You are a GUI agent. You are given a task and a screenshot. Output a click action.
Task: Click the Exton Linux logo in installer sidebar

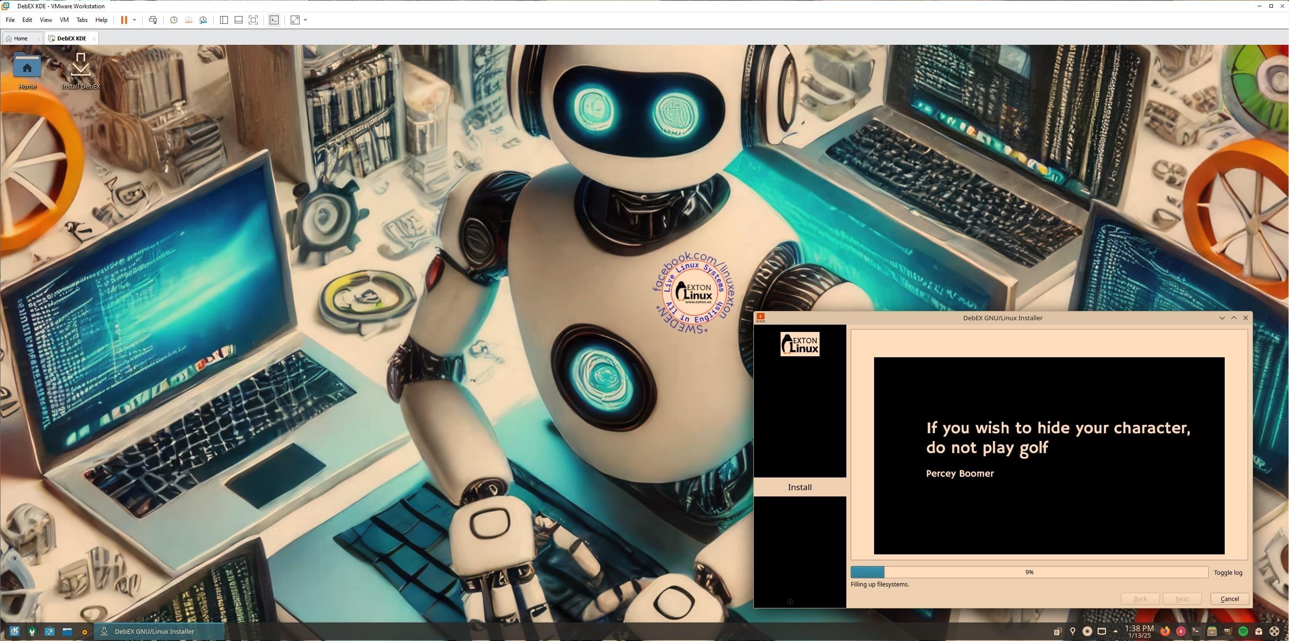click(x=800, y=344)
